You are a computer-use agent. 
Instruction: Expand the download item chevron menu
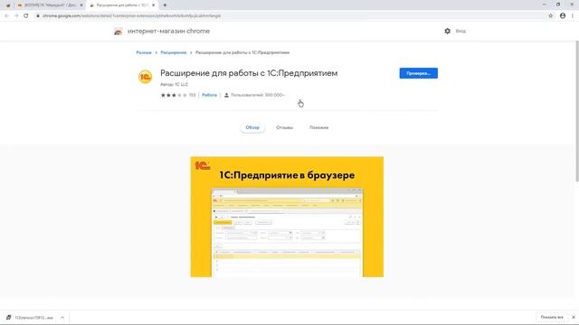tap(62, 317)
